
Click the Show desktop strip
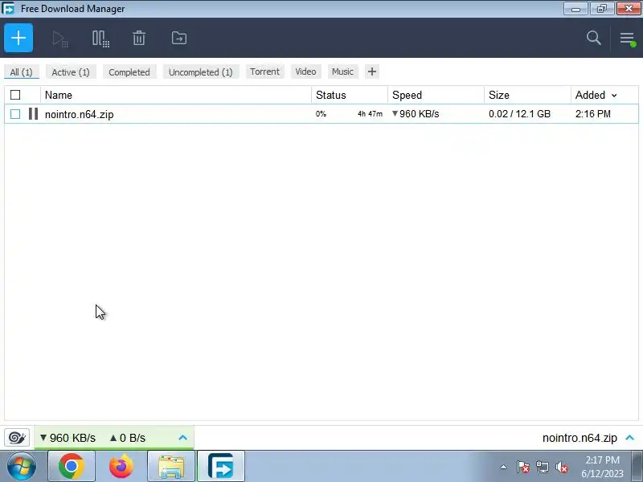click(637, 467)
